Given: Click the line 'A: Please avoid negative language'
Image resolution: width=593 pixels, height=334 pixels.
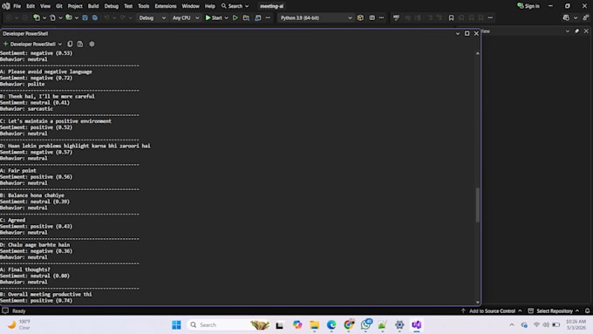Looking at the screenshot, I should 45,72.
